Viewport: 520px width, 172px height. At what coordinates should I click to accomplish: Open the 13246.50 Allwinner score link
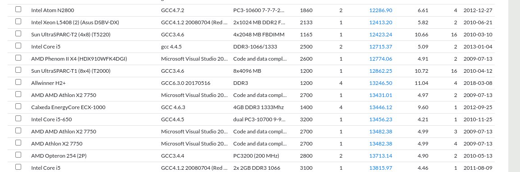tap(381, 83)
